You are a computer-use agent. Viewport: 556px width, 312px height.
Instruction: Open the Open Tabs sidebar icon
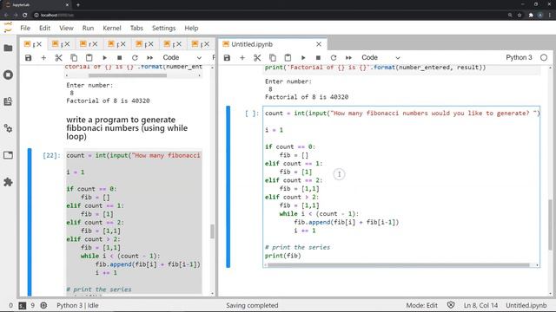(8, 155)
